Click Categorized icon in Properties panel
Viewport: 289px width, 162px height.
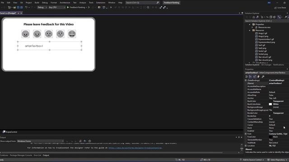tap(247, 76)
